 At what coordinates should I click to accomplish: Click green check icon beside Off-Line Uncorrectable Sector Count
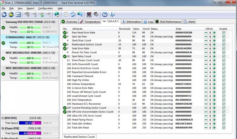pyautogui.click(x=65, y=112)
